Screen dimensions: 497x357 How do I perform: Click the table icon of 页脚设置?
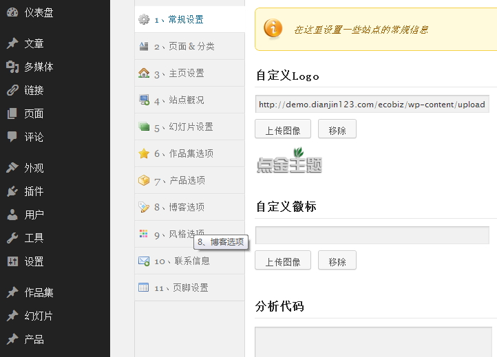point(144,288)
